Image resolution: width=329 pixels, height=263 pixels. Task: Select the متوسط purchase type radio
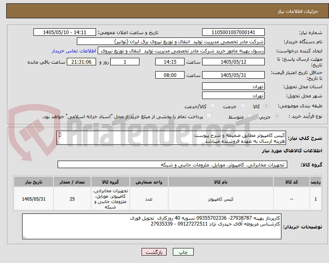pyautogui.click(x=250, y=116)
